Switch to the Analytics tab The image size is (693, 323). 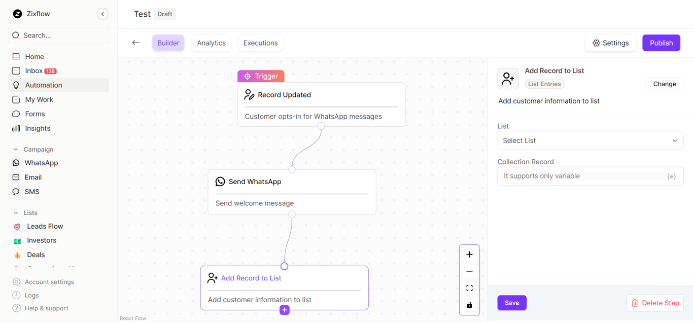coord(211,43)
